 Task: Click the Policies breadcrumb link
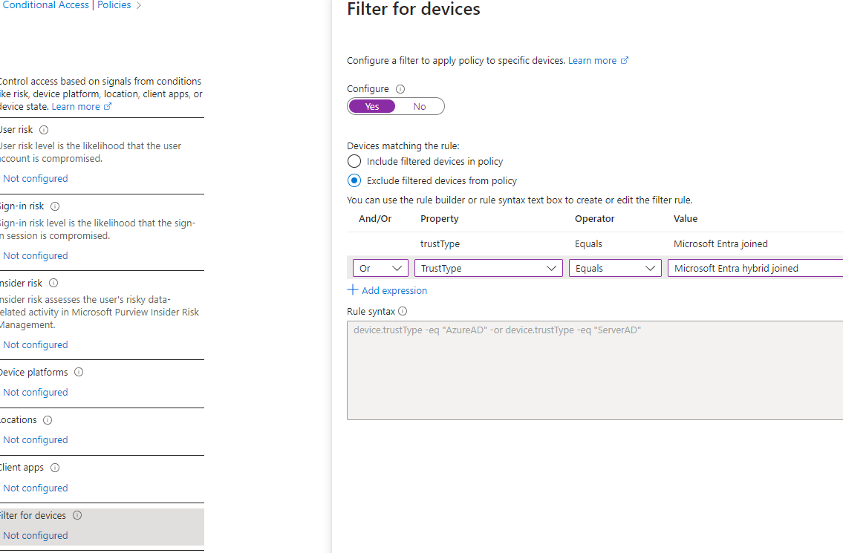click(x=114, y=5)
